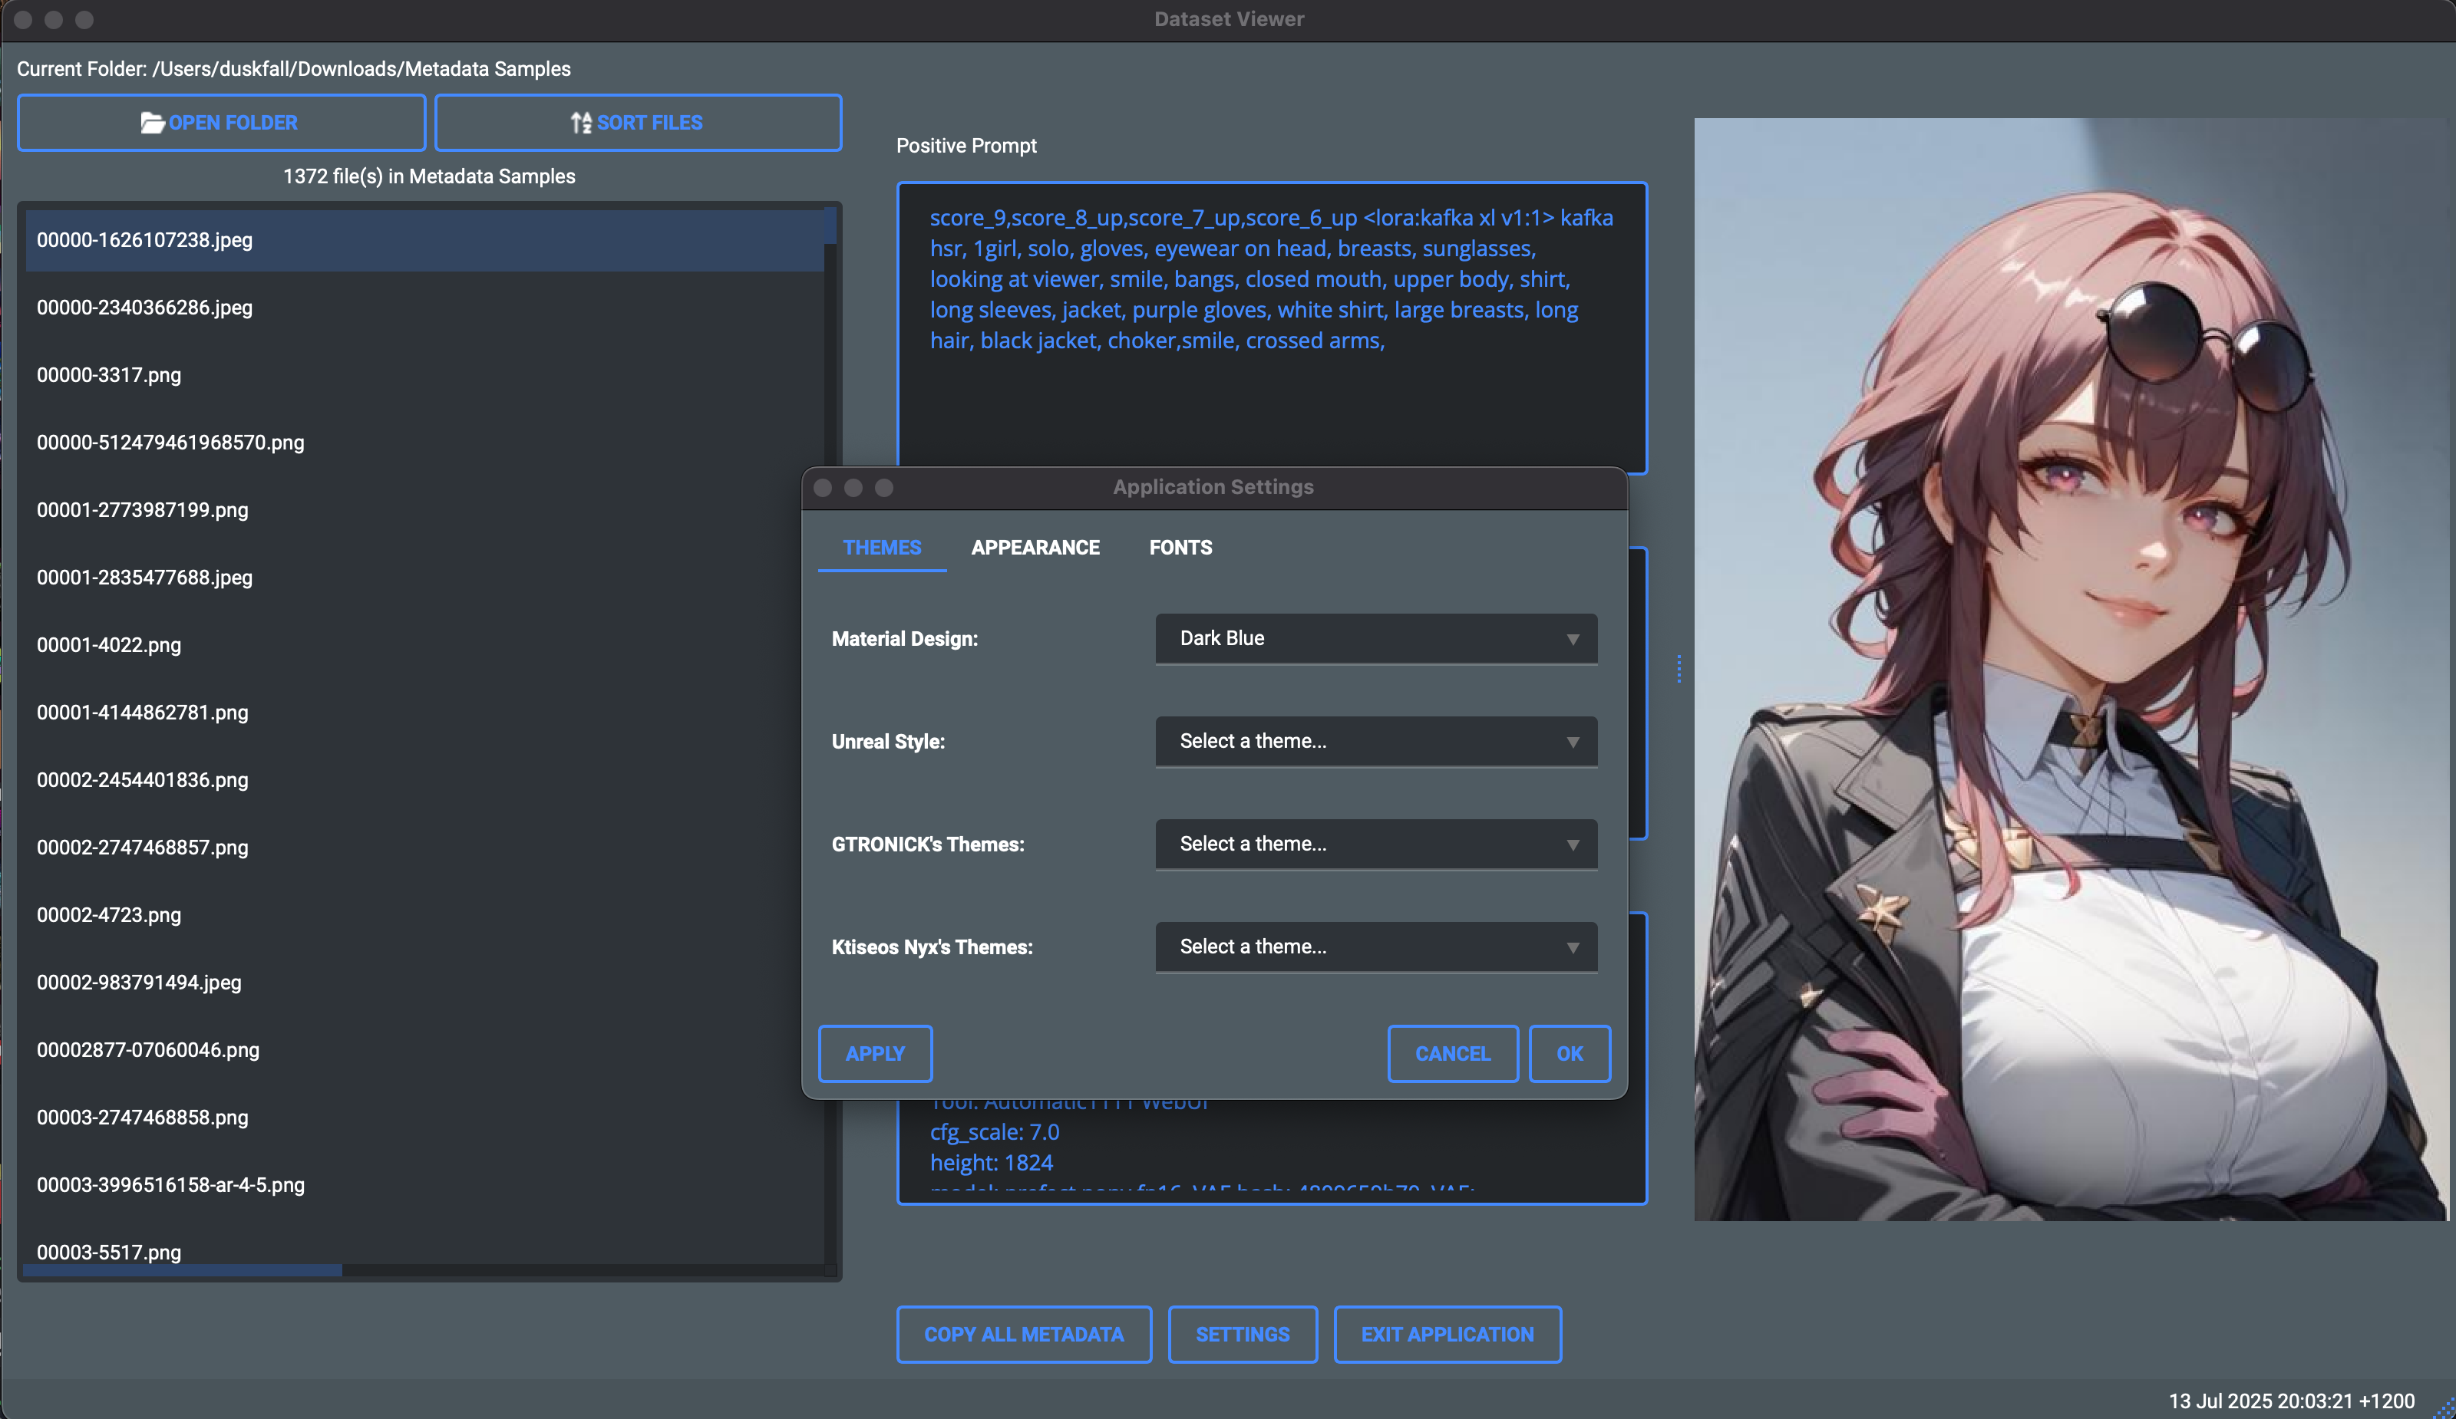
Task: Select file 00001-4022.png in the file list
Action: click(109, 645)
